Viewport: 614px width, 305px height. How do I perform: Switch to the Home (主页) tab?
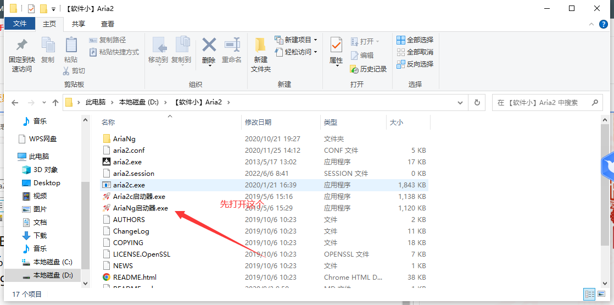(x=49, y=24)
